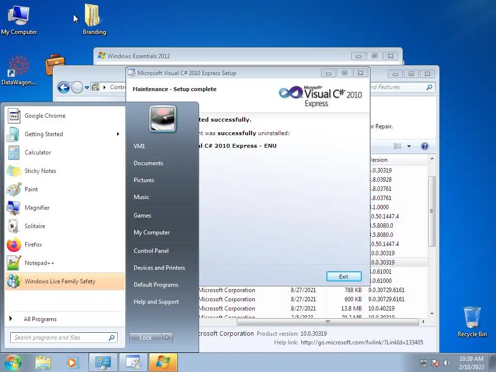This screenshot has width=496, height=372.
Task: Click the Start orb button
Action: 13,362
